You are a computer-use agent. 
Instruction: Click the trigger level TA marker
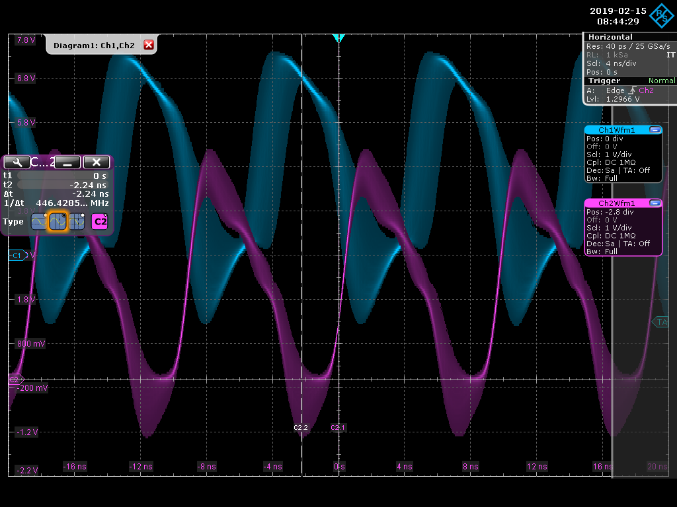[x=662, y=322]
